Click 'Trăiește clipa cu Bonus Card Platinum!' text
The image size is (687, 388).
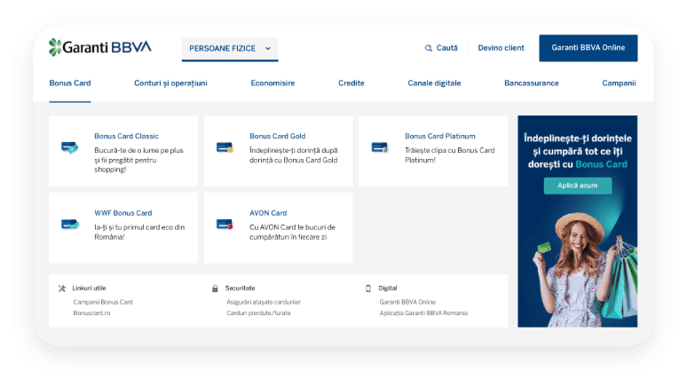(x=449, y=155)
